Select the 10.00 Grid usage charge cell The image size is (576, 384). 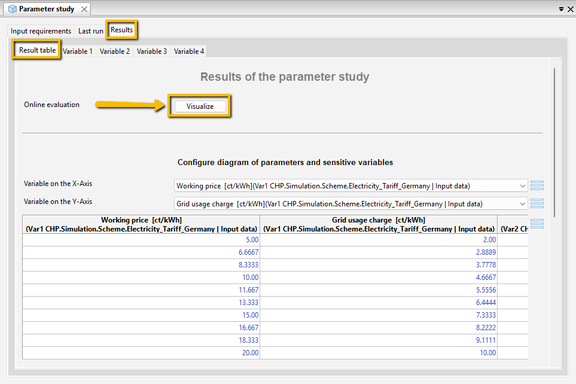point(379,353)
